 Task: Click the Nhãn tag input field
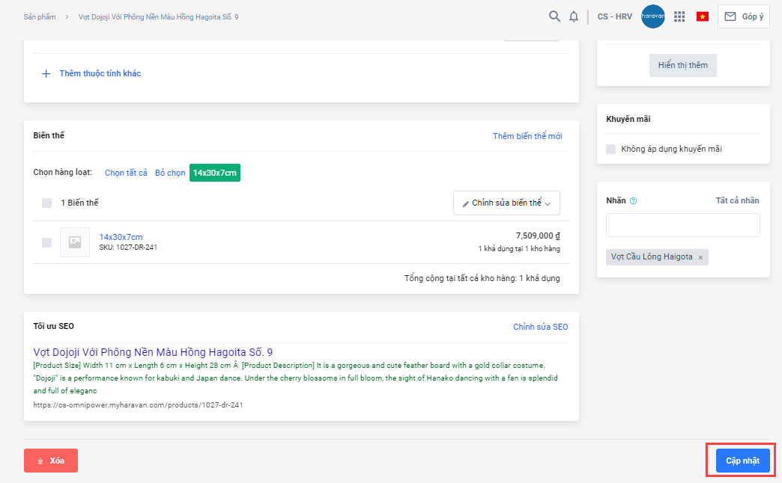click(x=682, y=225)
